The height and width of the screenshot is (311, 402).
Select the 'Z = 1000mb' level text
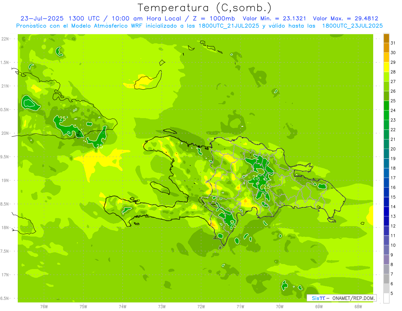point(213,18)
